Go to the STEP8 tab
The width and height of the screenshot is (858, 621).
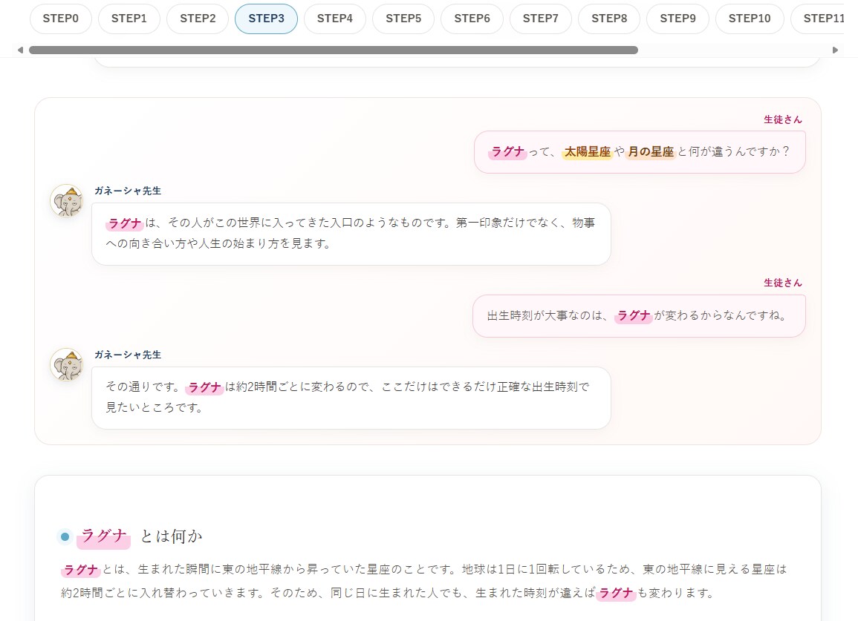click(x=609, y=19)
